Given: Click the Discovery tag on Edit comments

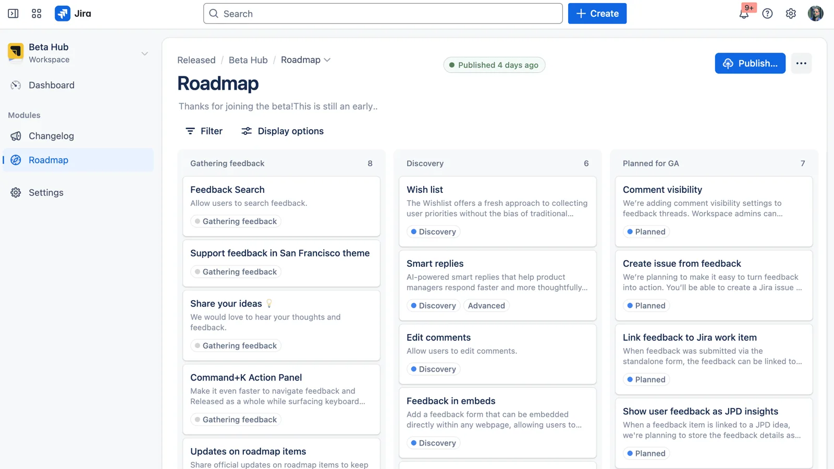Looking at the screenshot, I should coord(433,369).
